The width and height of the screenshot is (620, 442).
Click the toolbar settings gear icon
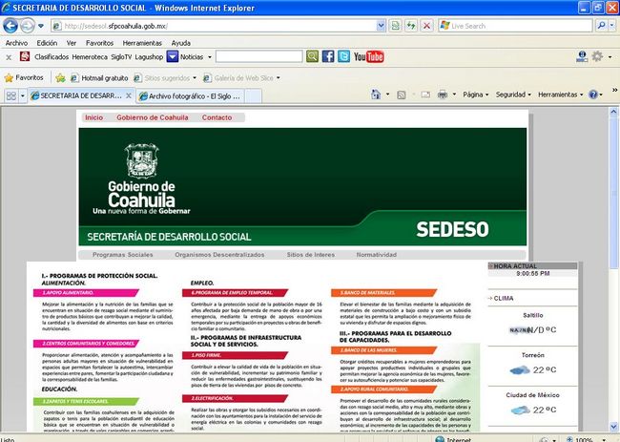[597, 56]
